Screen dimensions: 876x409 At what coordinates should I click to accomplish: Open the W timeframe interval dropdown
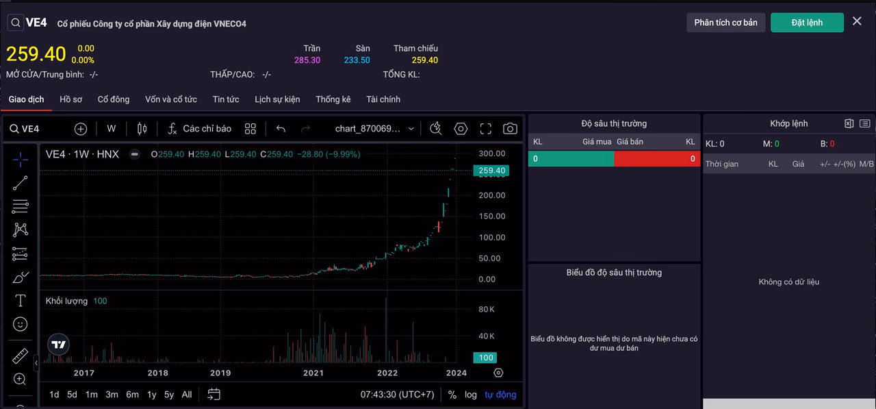(112, 129)
